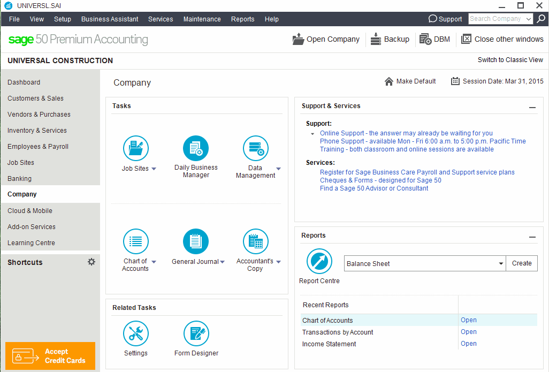Expand the General Journal dropdown arrow
The image size is (549, 372).
pyautogui.click(x=223, y=262)
